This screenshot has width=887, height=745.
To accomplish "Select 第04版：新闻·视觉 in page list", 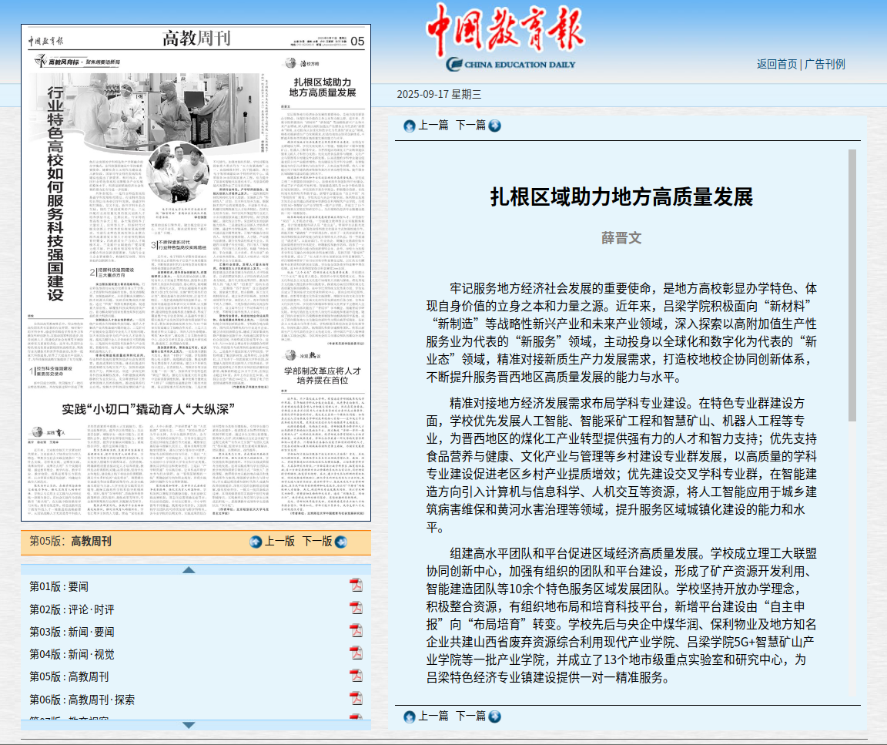I will click(x=72, y=654).
